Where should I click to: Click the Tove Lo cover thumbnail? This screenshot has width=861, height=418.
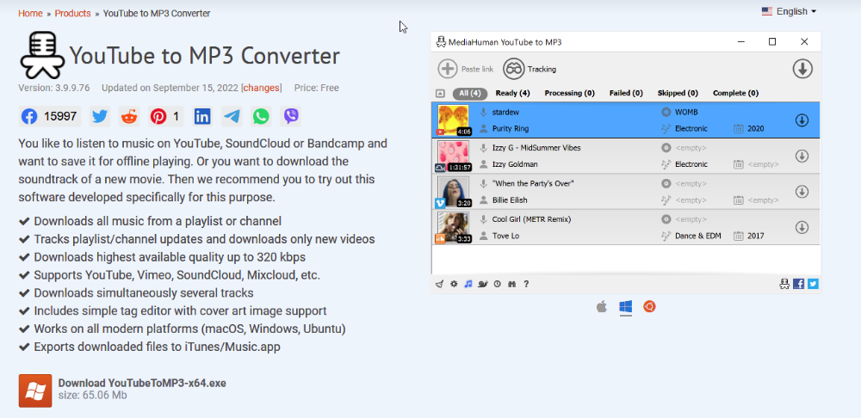(454, 228)
